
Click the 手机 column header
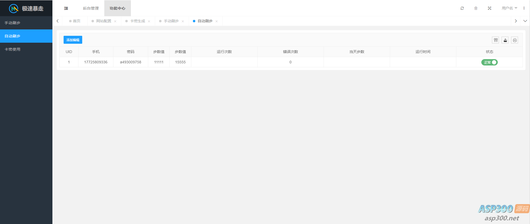(x=96, y=52)
